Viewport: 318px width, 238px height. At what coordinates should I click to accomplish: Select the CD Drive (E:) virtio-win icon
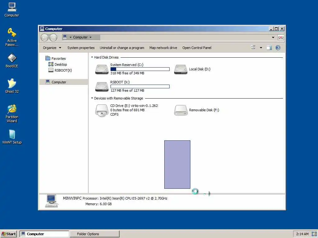click(x=102, y=111)
